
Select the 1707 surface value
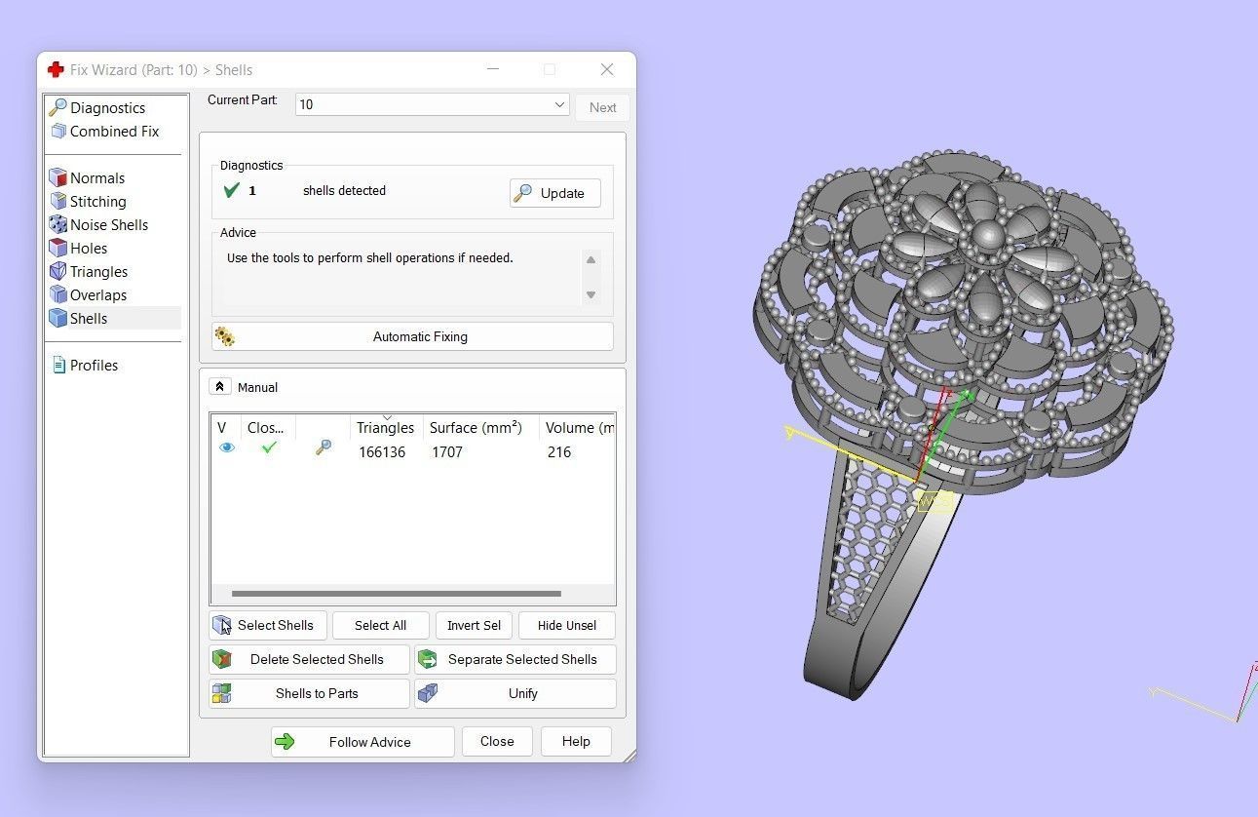(x=447, y=452)
